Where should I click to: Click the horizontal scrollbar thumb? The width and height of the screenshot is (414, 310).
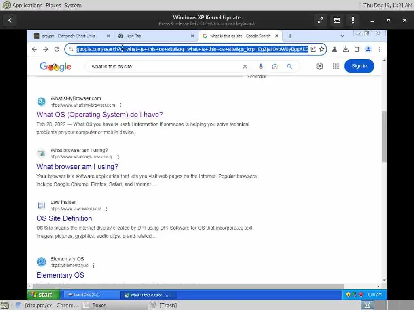[188, 286]
